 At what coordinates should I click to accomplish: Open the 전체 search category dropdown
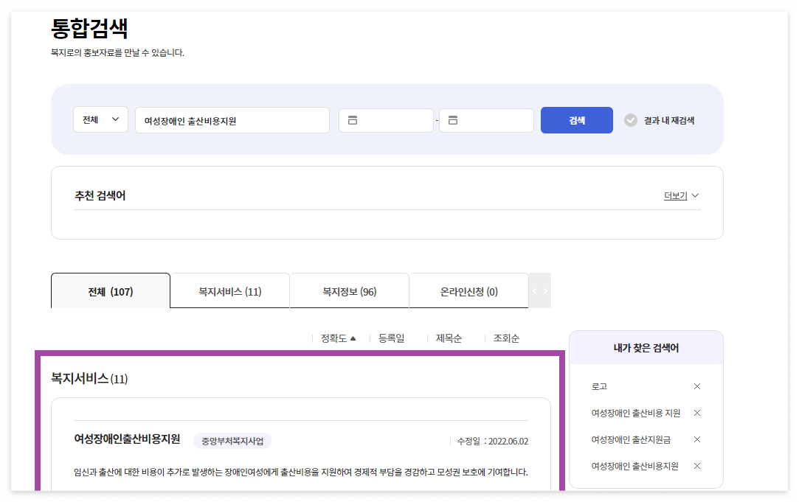click(x=100, y=120)
